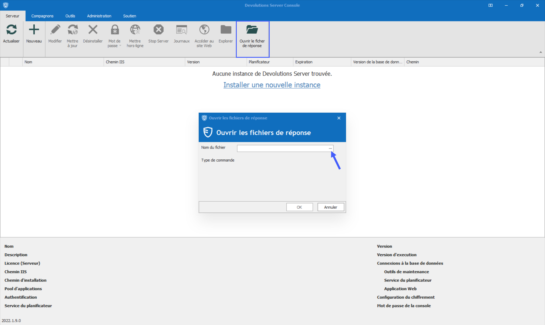This screenshot has width=545, height=325.
Task: Click the Nouveau plus icon
Action: coord(34,30)
